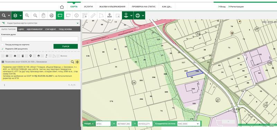Open the КАРТА tab
Viewport: 277px width, 130px height.
(x=74, y=7)
